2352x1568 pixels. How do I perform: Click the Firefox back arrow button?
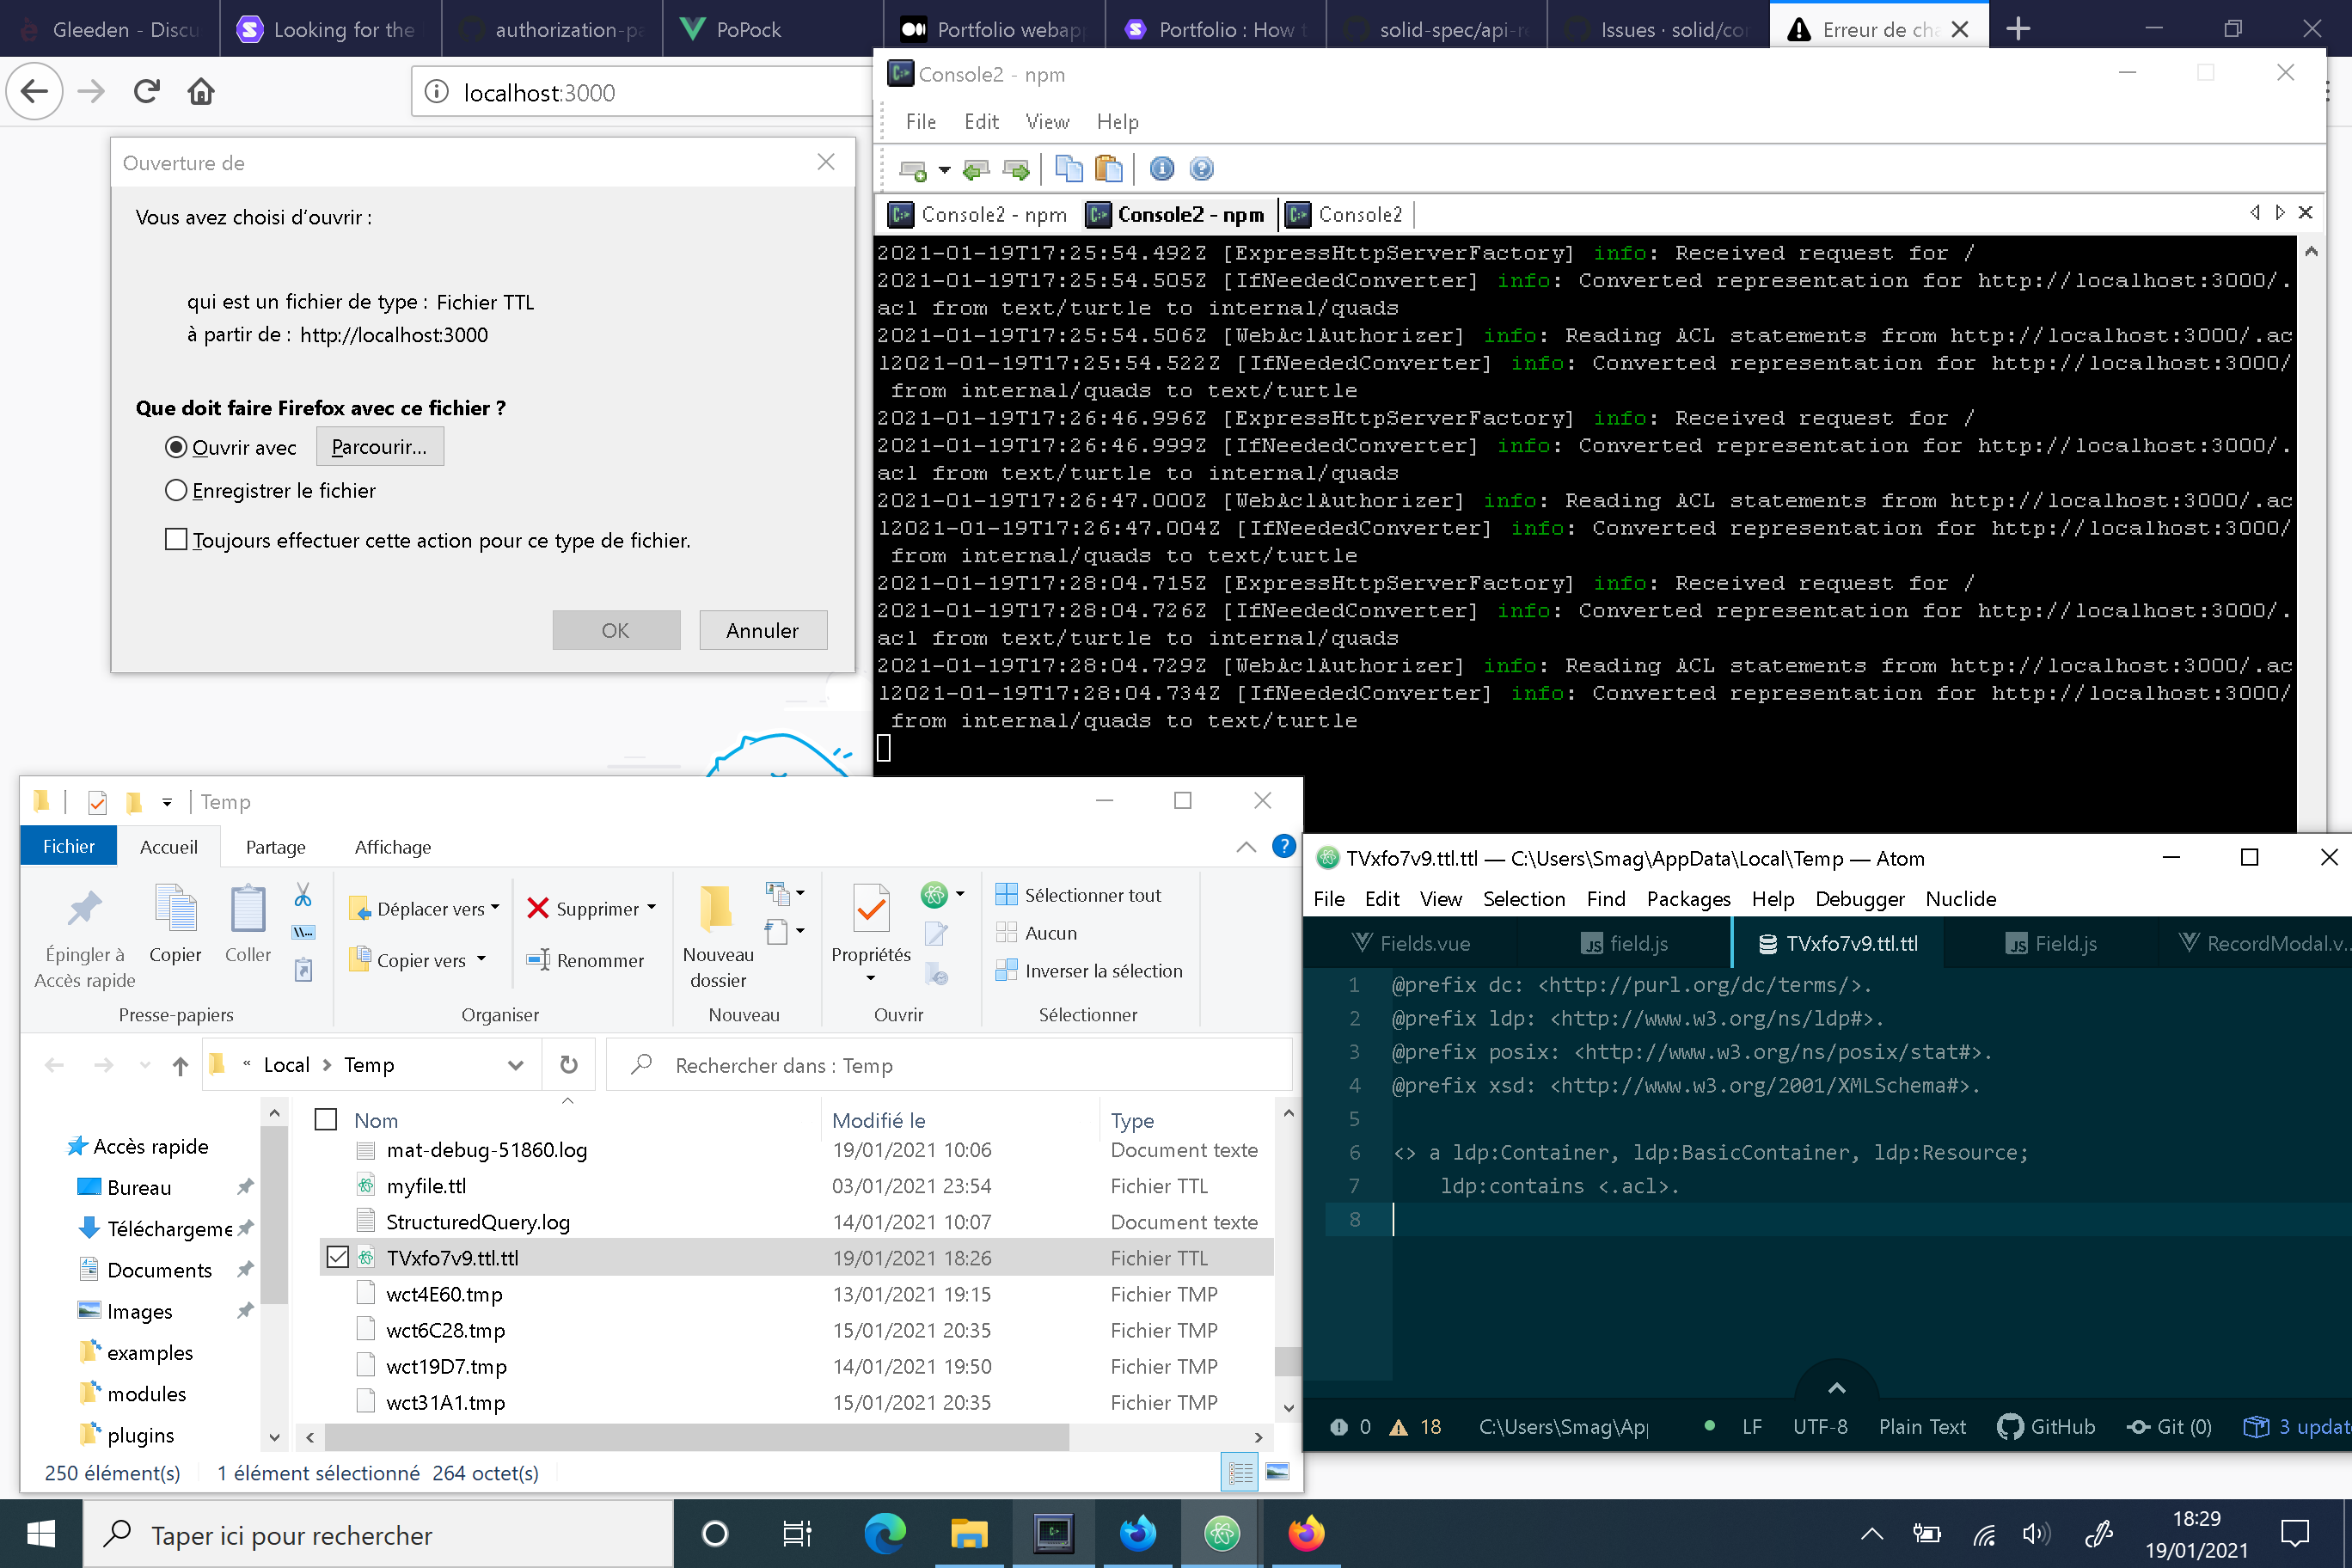tap(35, 92)
